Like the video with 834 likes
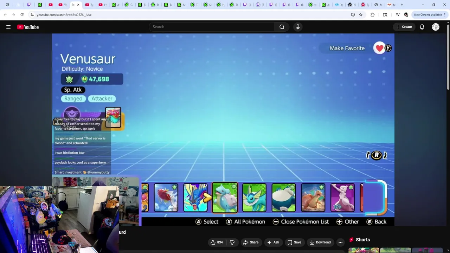The height and width of the screenshot is (253, 450). tap(217, 242)
